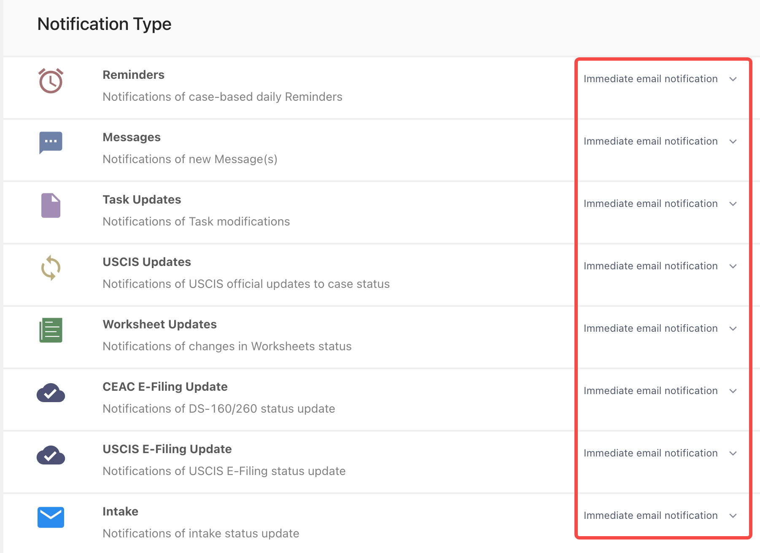
Task: Click the Task Updates title text
Action: pyautogui.click(x=142, y=200)
